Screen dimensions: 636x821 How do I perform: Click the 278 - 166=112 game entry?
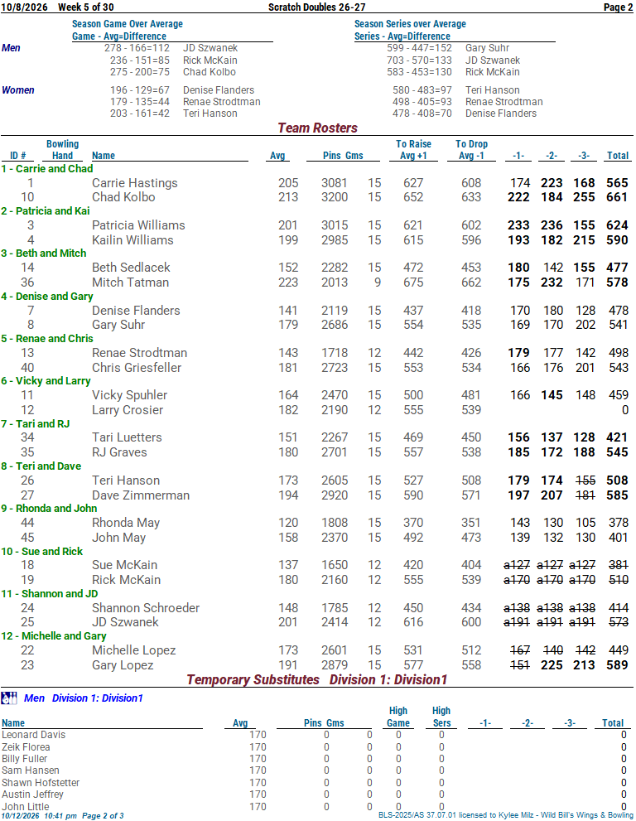tap(137, 48)
